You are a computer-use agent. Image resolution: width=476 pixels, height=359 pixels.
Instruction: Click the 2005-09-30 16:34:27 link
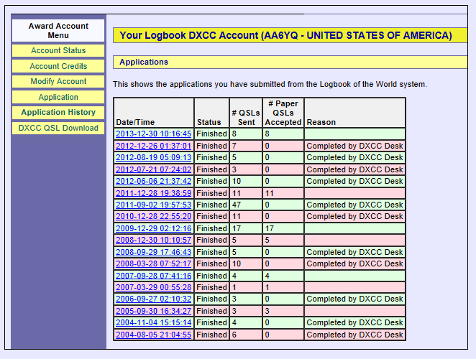pos(154,311)
